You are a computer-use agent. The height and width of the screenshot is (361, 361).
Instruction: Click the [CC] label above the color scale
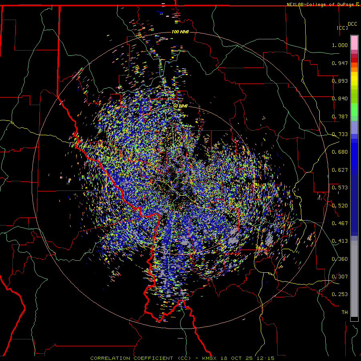[343, 28]
